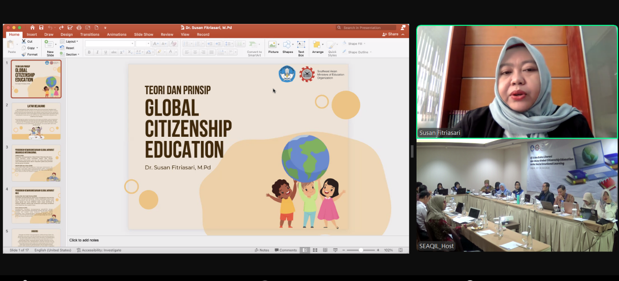Open the New Slide dropdown arrow
The image size is (619, 281).
coord(56,44)
